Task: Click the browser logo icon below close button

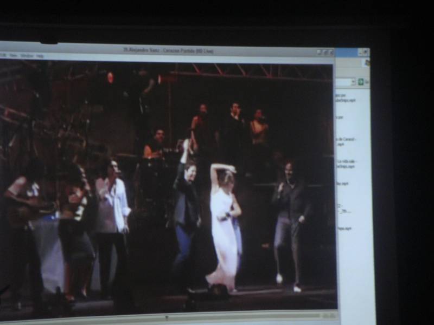Action: (x=367, y=63)
